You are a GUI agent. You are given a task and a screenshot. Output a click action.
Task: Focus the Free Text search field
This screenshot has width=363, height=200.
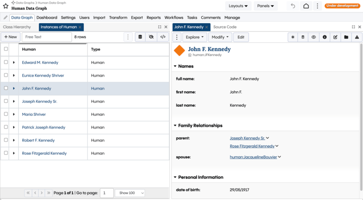(47, 37)
